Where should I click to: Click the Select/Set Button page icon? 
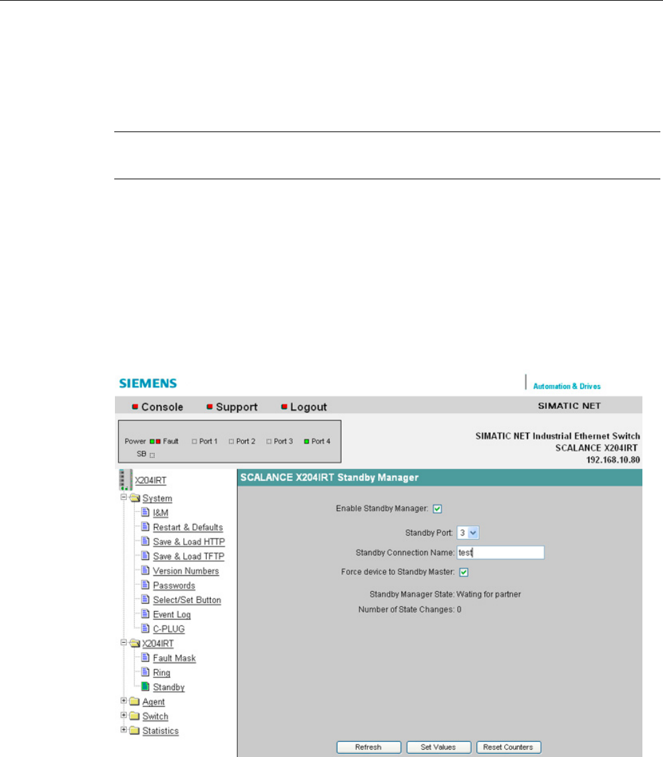click(x=145, y=599)
